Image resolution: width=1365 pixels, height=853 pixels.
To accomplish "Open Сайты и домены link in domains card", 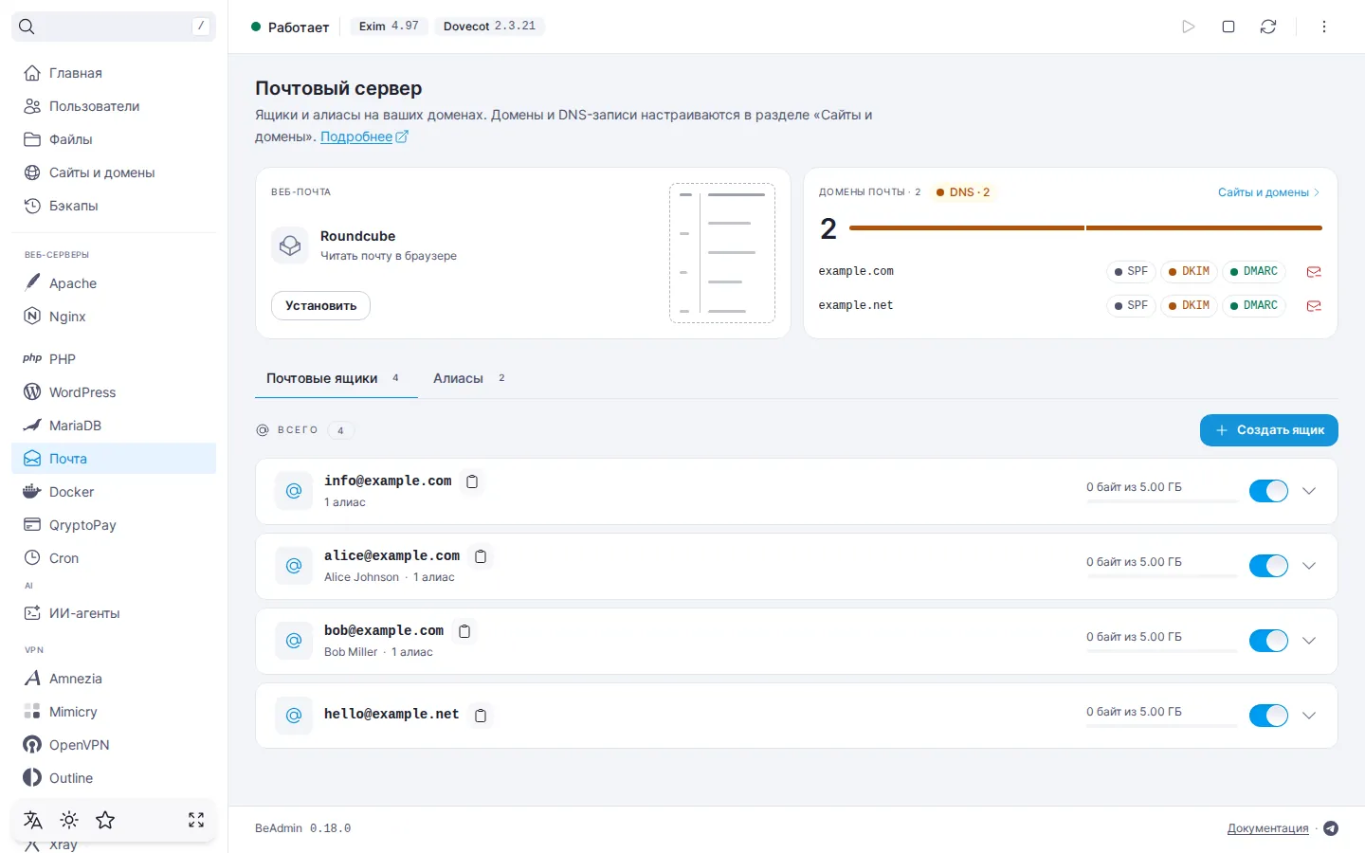I will pyautogui.click(x=1268, y=192).
